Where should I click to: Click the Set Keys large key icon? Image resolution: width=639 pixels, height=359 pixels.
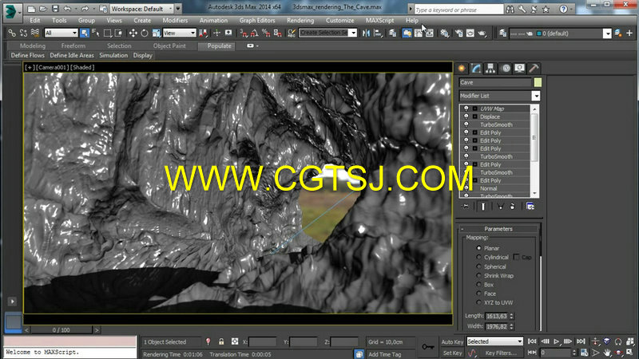[x=427, y=346]
